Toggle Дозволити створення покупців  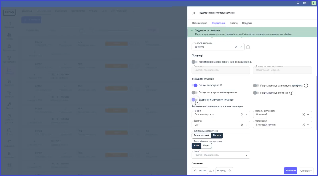pos(194,100)
